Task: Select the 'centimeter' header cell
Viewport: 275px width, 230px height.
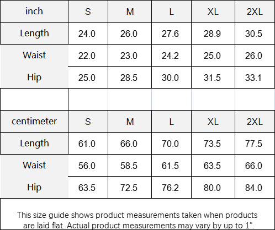Action: tap(34, 122)
